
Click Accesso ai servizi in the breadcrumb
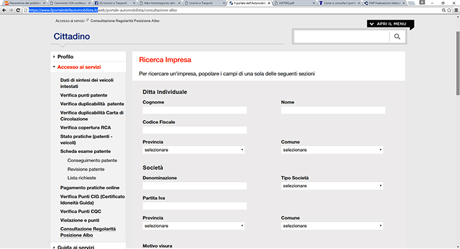click(70, 21)
